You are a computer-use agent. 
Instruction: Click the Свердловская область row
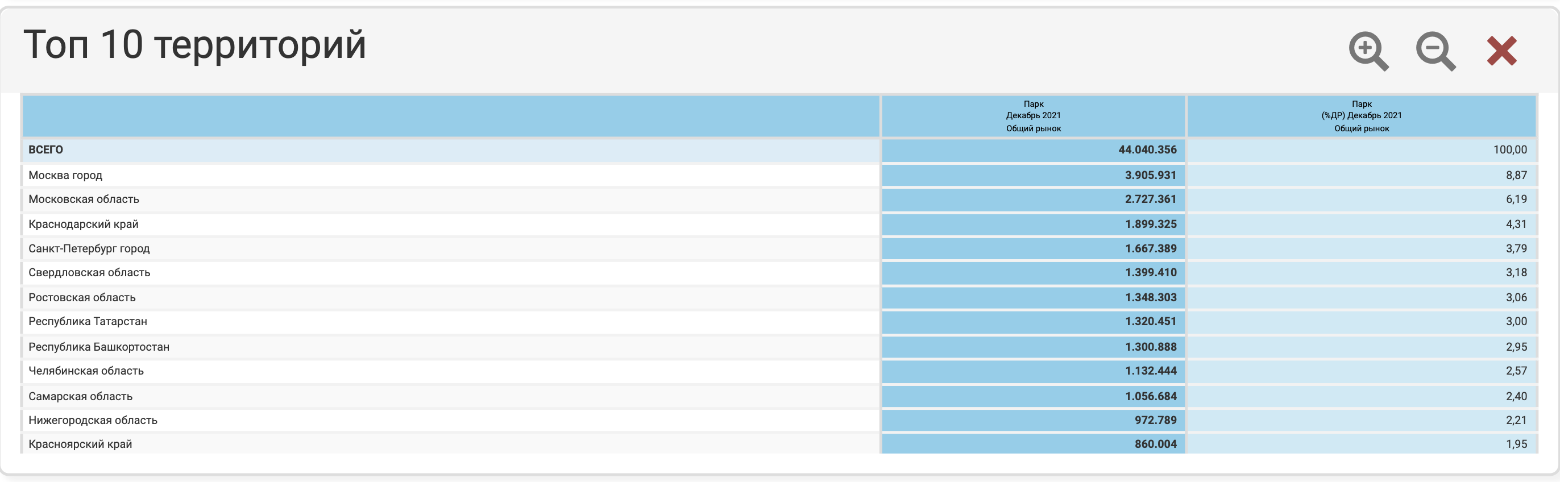tap(89, 273)
